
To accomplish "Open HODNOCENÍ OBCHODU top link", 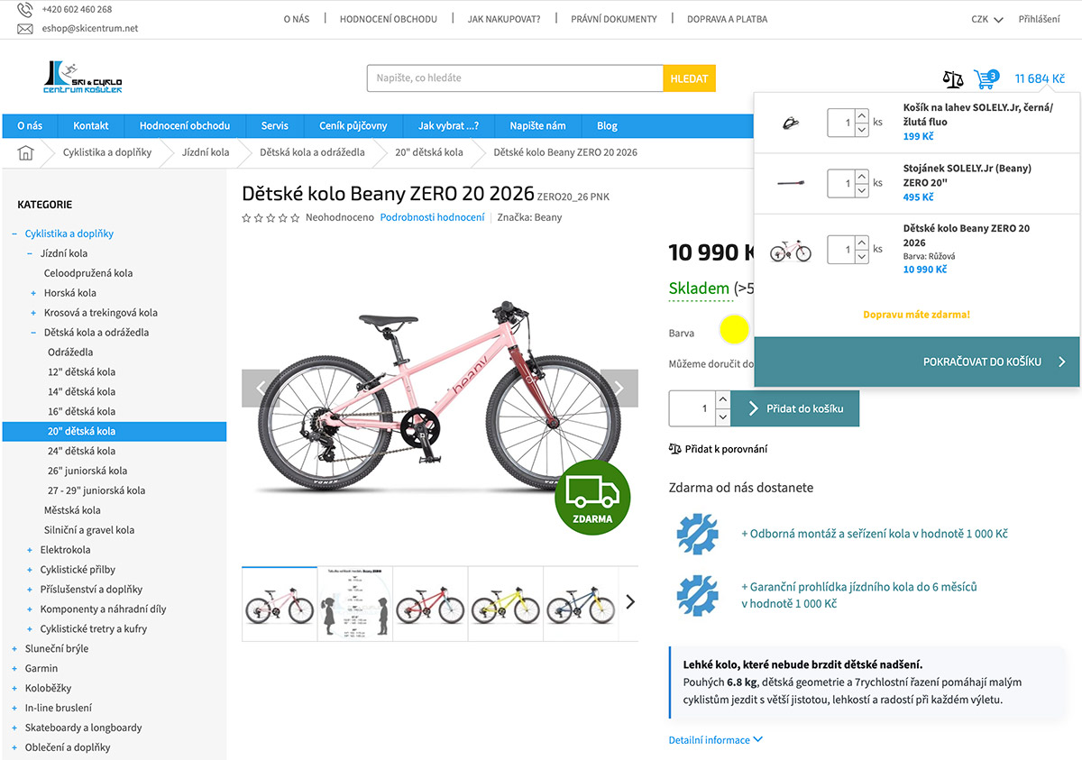I will click(x=389, y=19).
